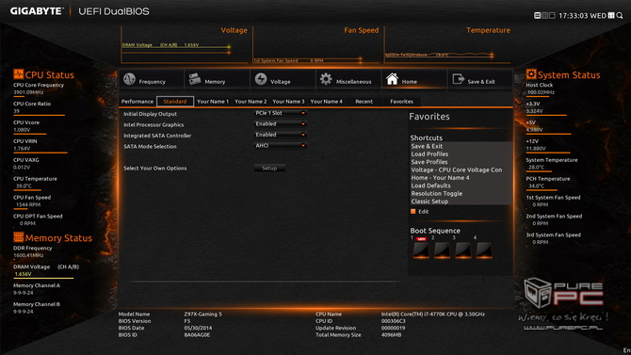Click the Host Clock value 100.02MHz
Image resolution: width=631 pixels, height=355 pixels.
point(541,92)
